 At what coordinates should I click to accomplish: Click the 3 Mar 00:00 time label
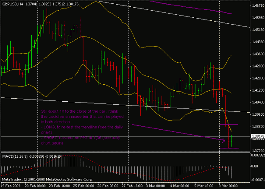(x=156, y=186)
